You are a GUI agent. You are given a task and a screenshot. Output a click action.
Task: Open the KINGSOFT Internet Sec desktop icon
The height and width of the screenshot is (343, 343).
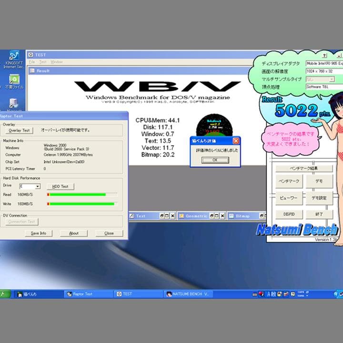pos(14,60)
